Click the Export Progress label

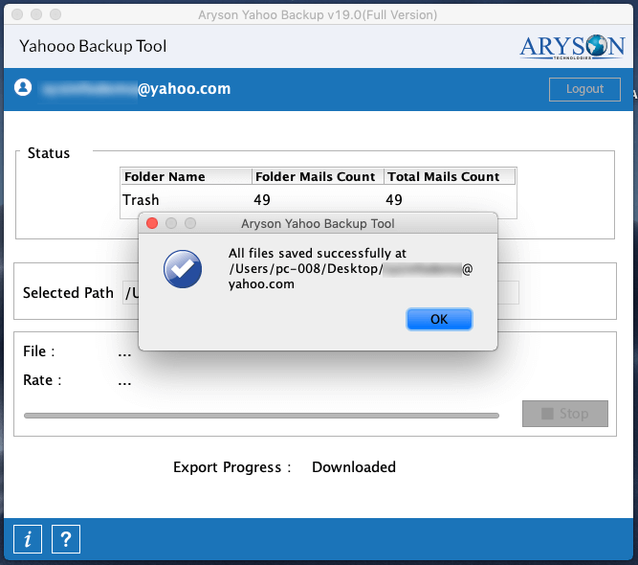tap(231, 467)
